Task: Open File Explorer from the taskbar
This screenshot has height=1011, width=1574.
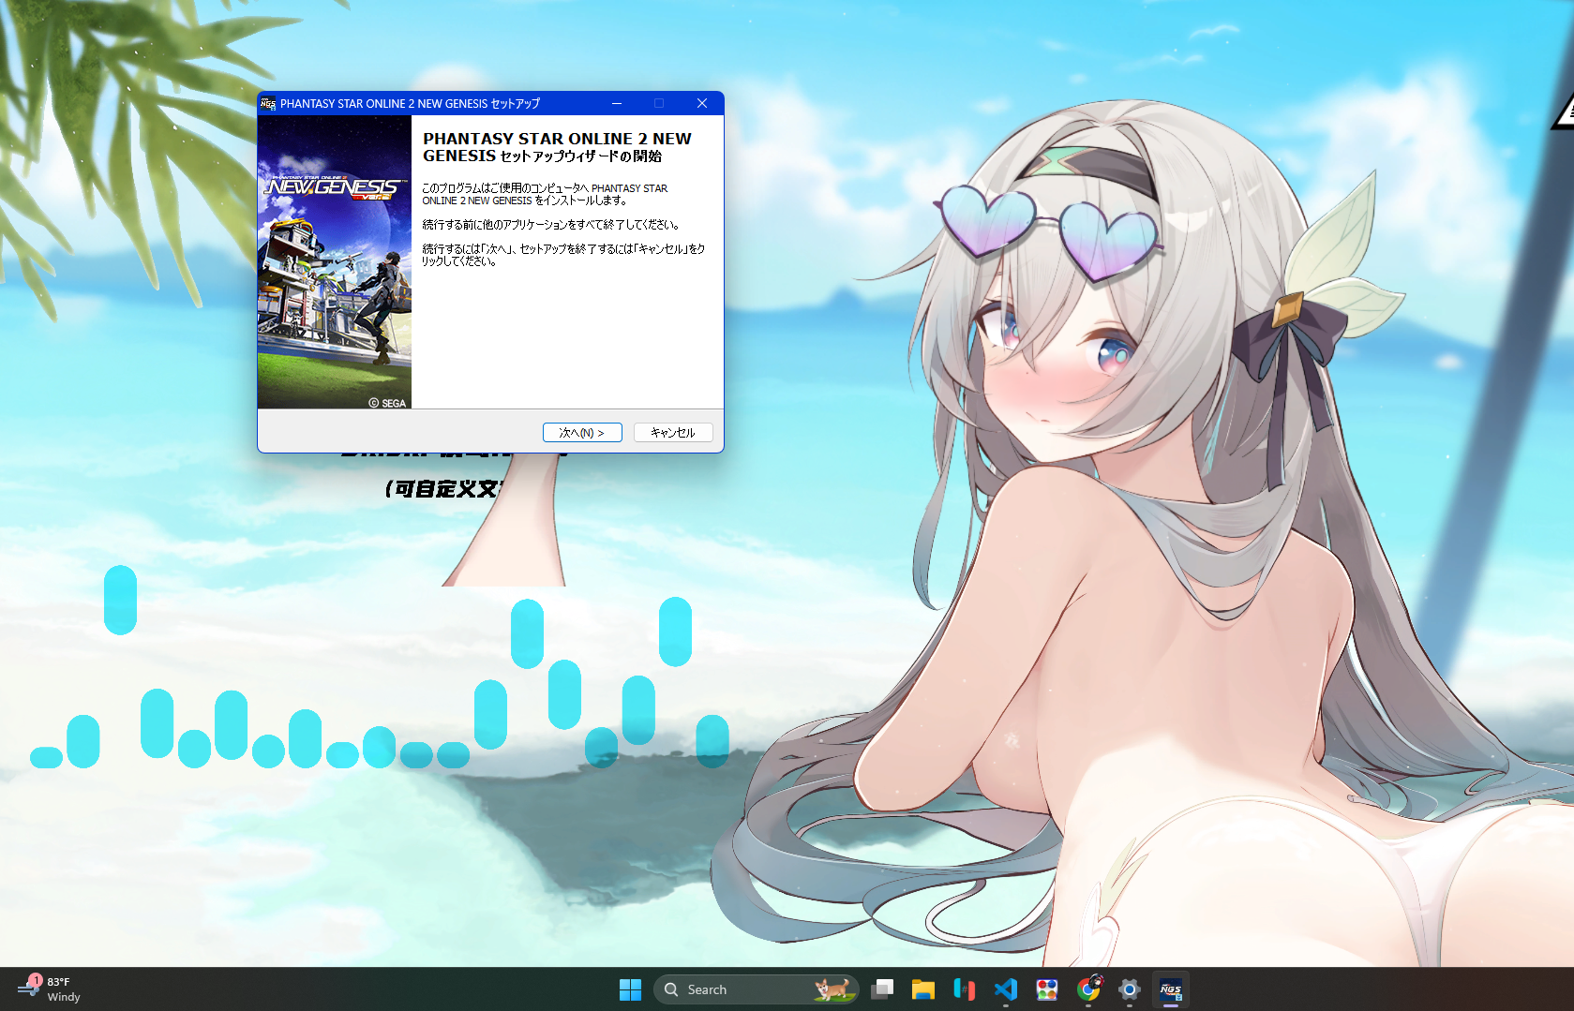Action: click(x=922, y=989)
